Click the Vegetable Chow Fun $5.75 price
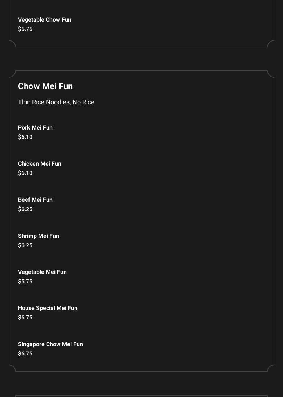Viewport: 283px width, 397px height. 25,29
